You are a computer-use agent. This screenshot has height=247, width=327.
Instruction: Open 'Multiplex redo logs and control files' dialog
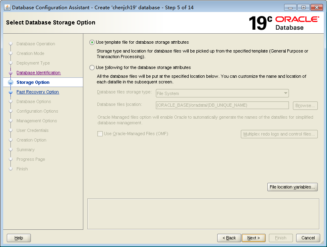(279, 134)
